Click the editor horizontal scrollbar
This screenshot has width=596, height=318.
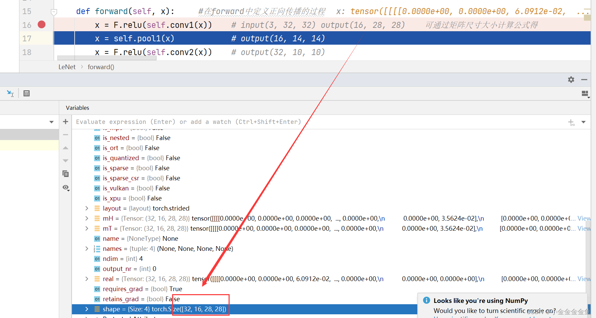pyautogui.click(x=107, y=58)
